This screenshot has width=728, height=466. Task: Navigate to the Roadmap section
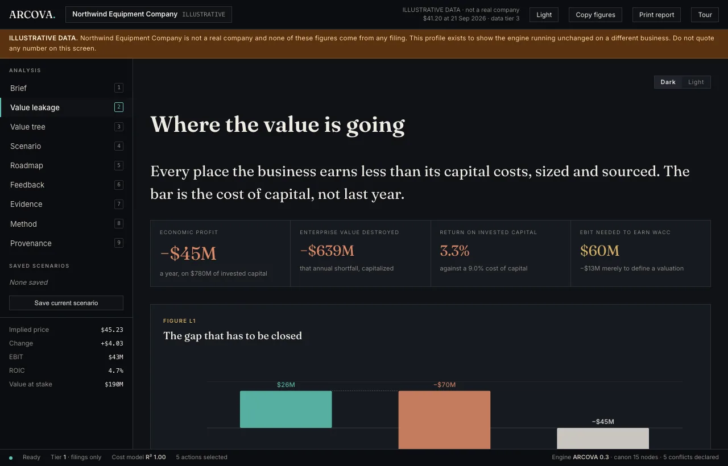[66, 165]
